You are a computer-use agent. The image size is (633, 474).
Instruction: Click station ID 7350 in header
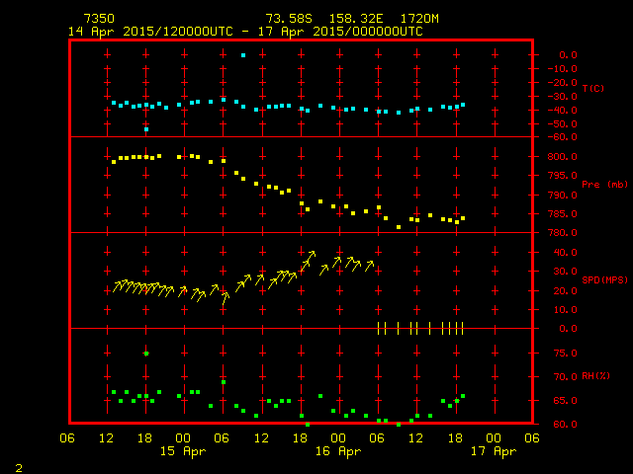tap(98, 19)
